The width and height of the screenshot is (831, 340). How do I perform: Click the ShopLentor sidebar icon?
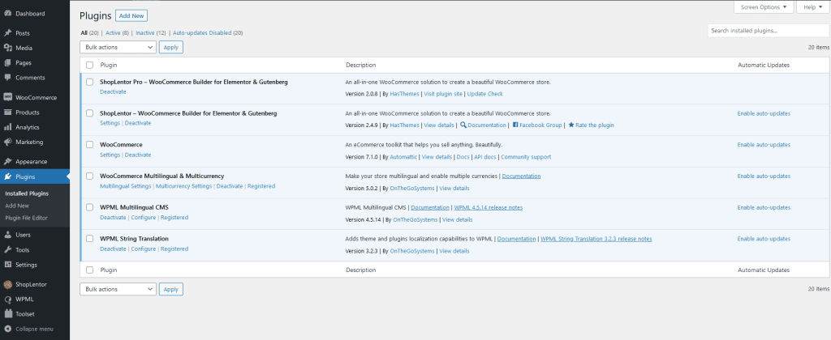[7, 284]
